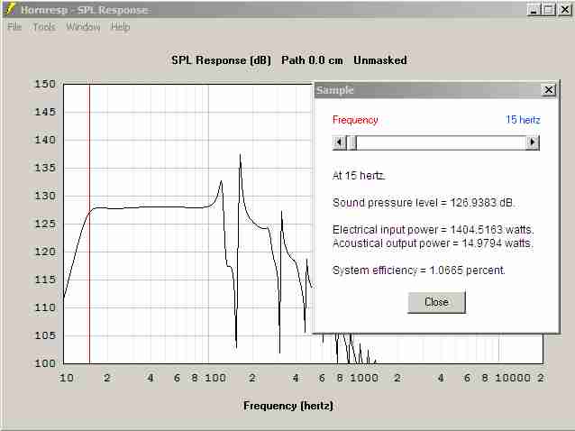Click the 'Frequency (hertz)' axis label

[x=288, y=406]
